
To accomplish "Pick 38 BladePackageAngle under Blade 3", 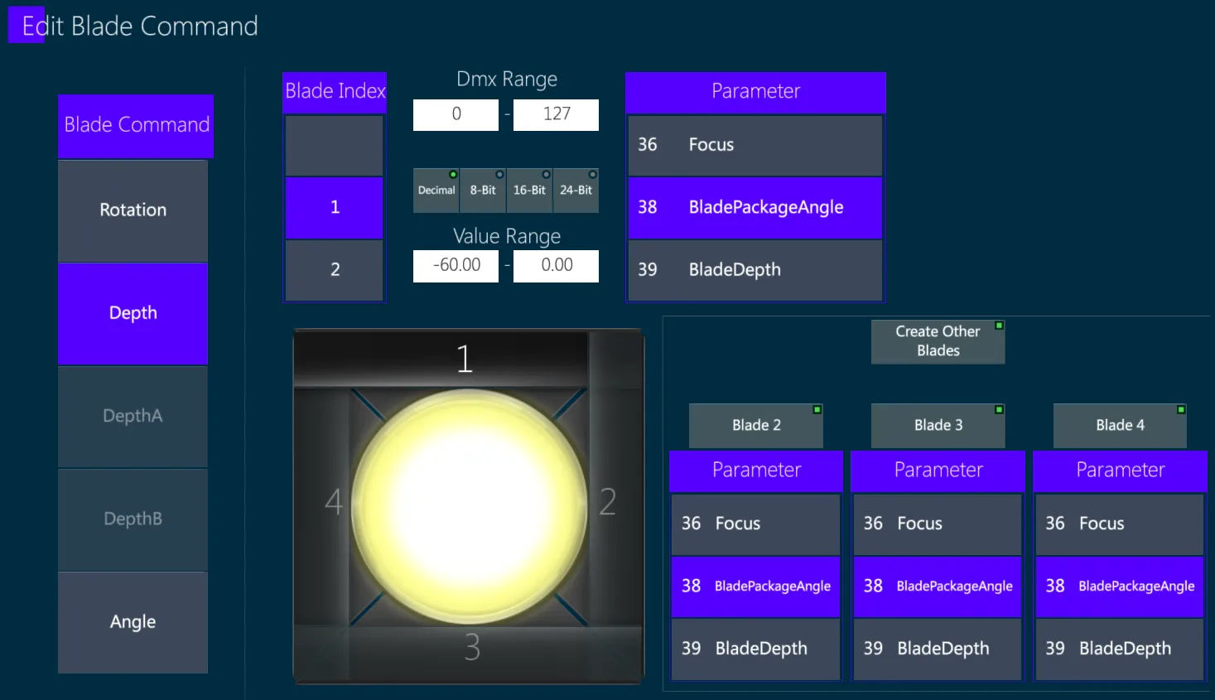I will pyautogui.click(x=938, y=587).
